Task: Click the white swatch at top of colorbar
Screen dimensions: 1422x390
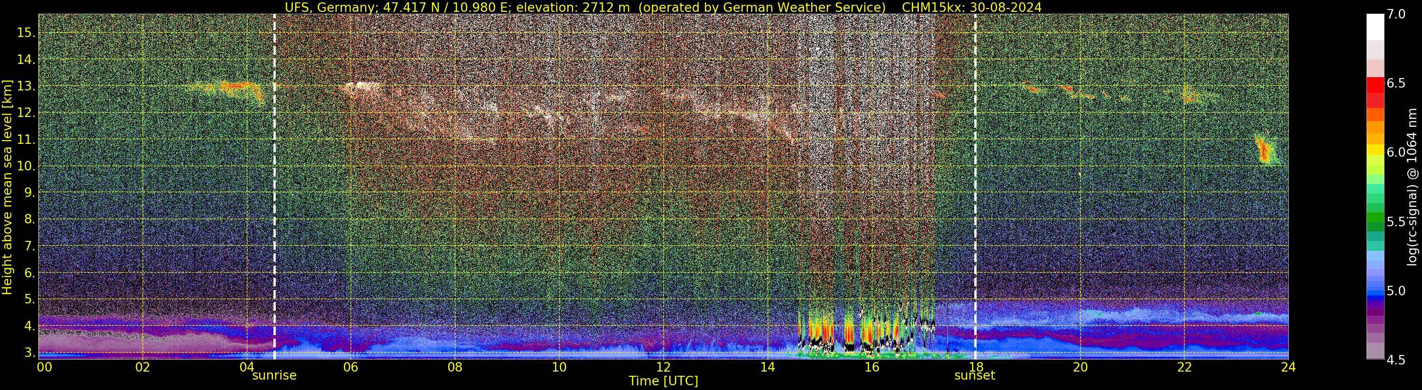Action: (x=1375, y=27)
